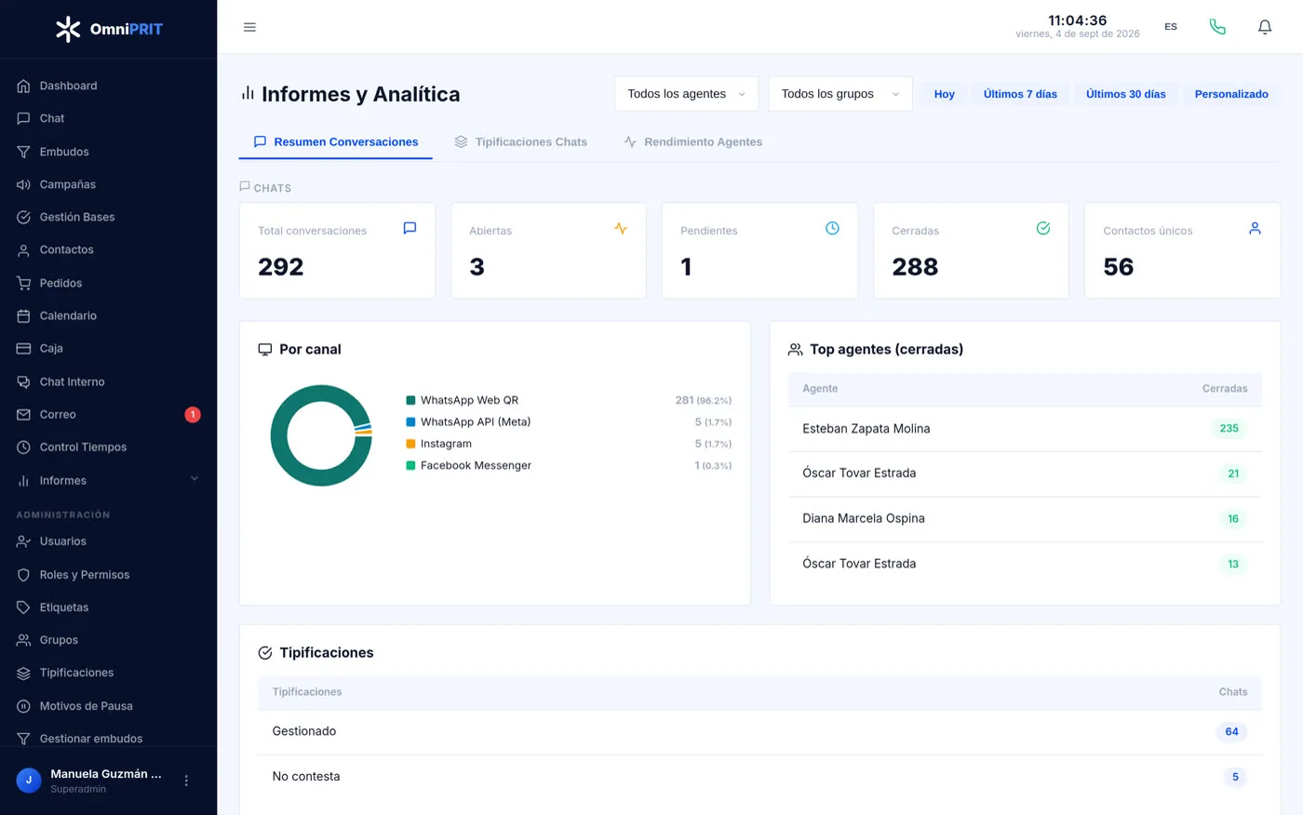Click the phone call icon
This screenshot has width=1303, height=815.
(x=1217, y=27)
